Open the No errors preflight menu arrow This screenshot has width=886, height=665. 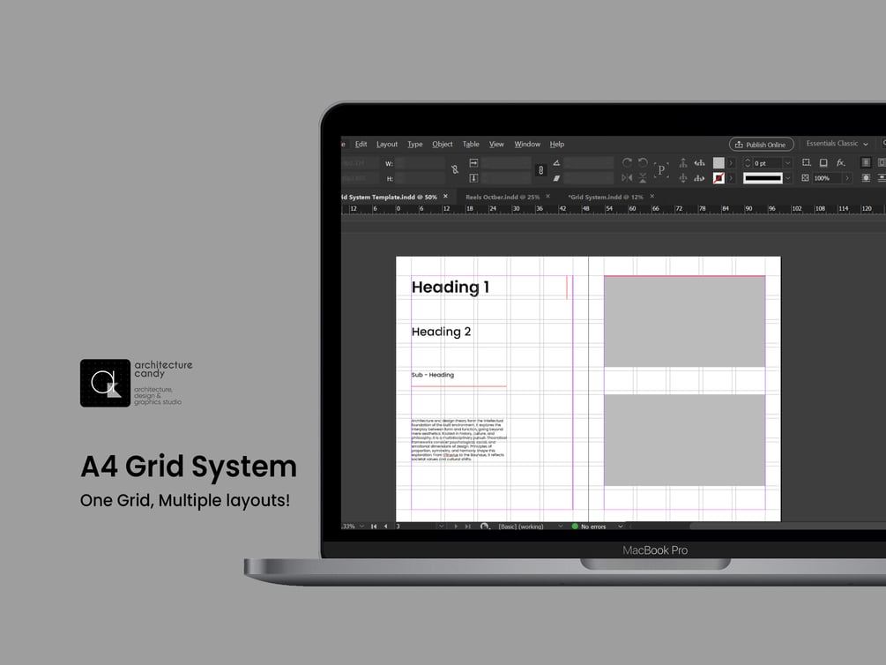(620, 527)
